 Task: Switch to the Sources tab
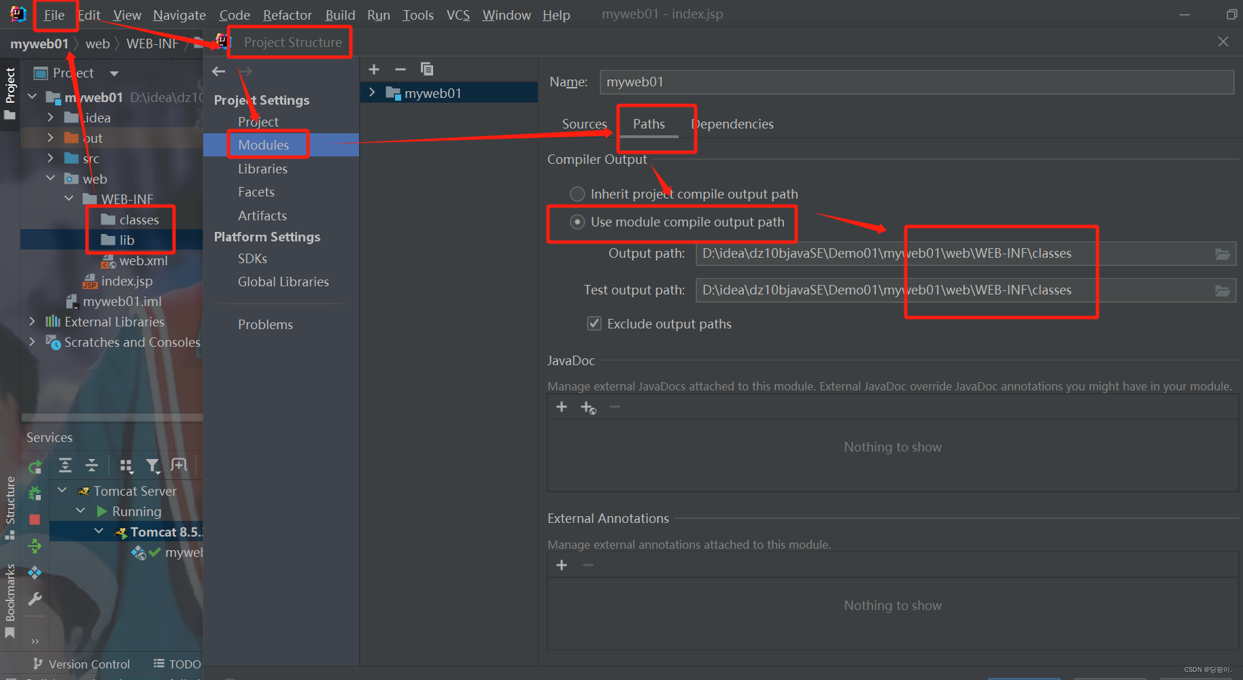584,124
